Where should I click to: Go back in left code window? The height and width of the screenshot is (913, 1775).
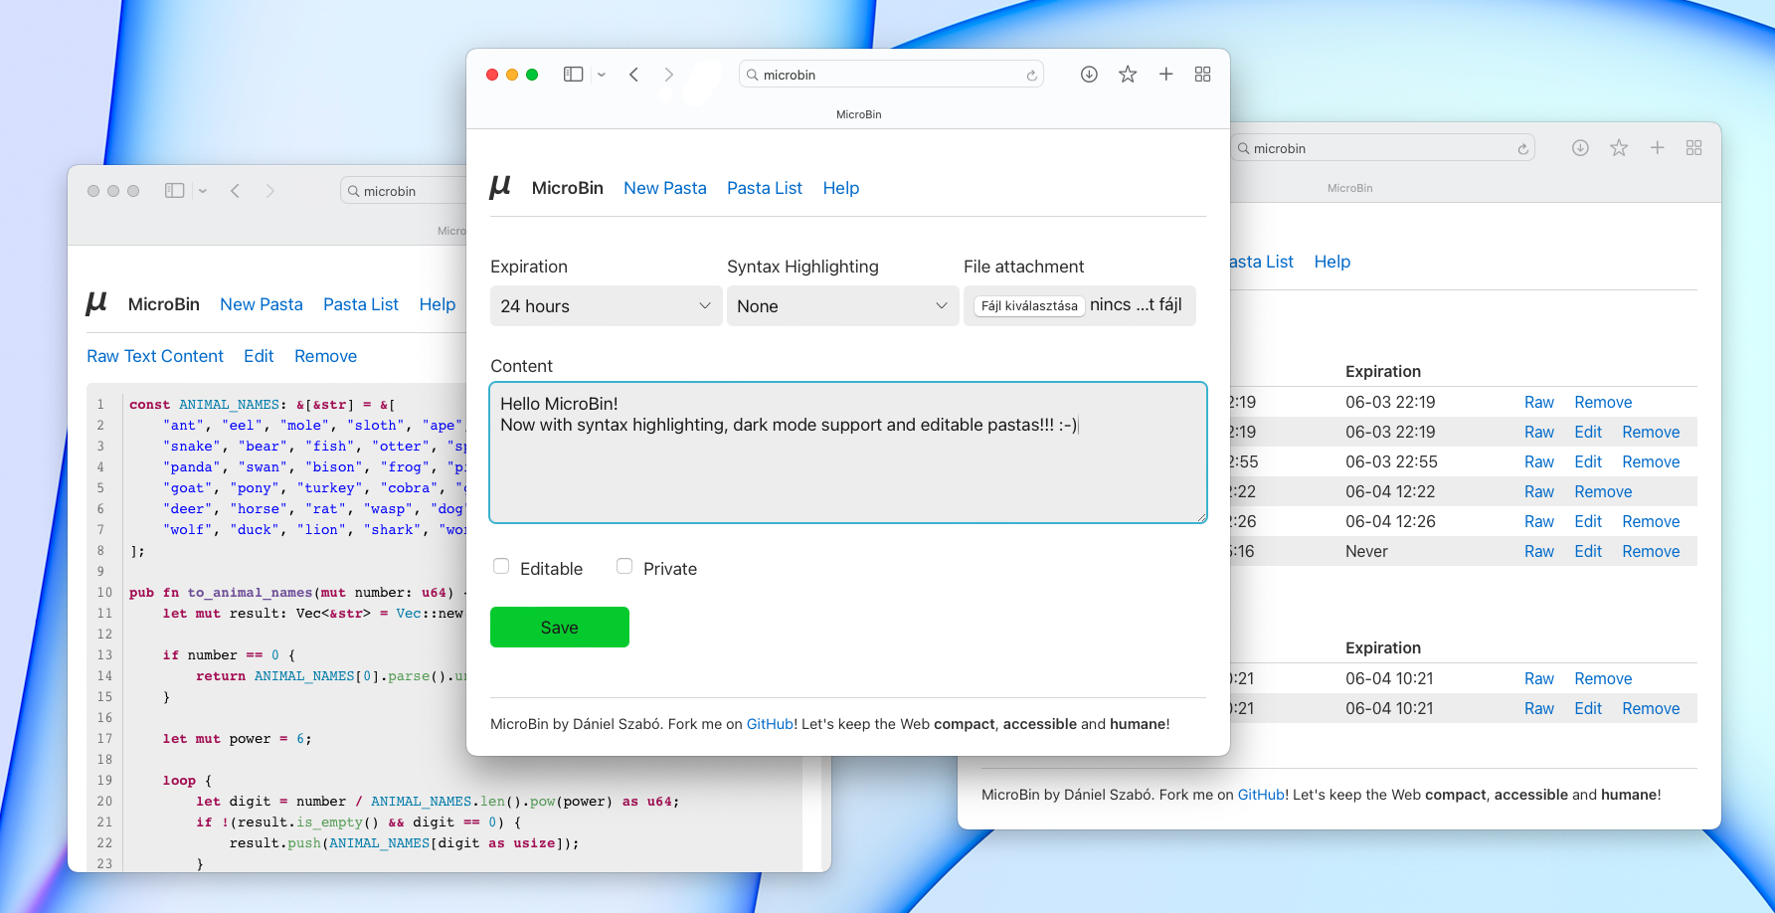[236, 191]
